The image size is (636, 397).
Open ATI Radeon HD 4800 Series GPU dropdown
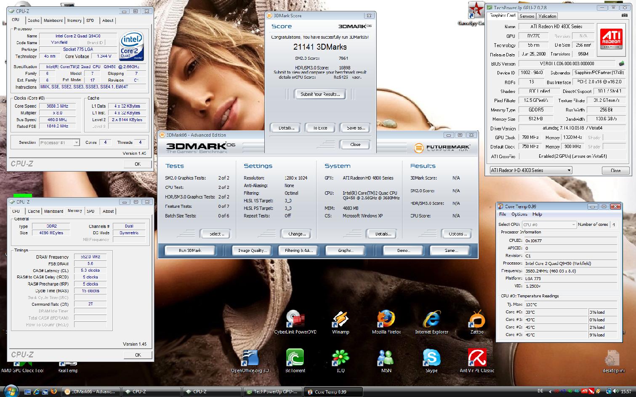[x=531, y=170]
